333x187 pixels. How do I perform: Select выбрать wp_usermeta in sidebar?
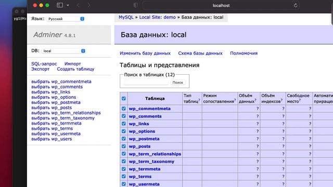click(x=56, y=134)
